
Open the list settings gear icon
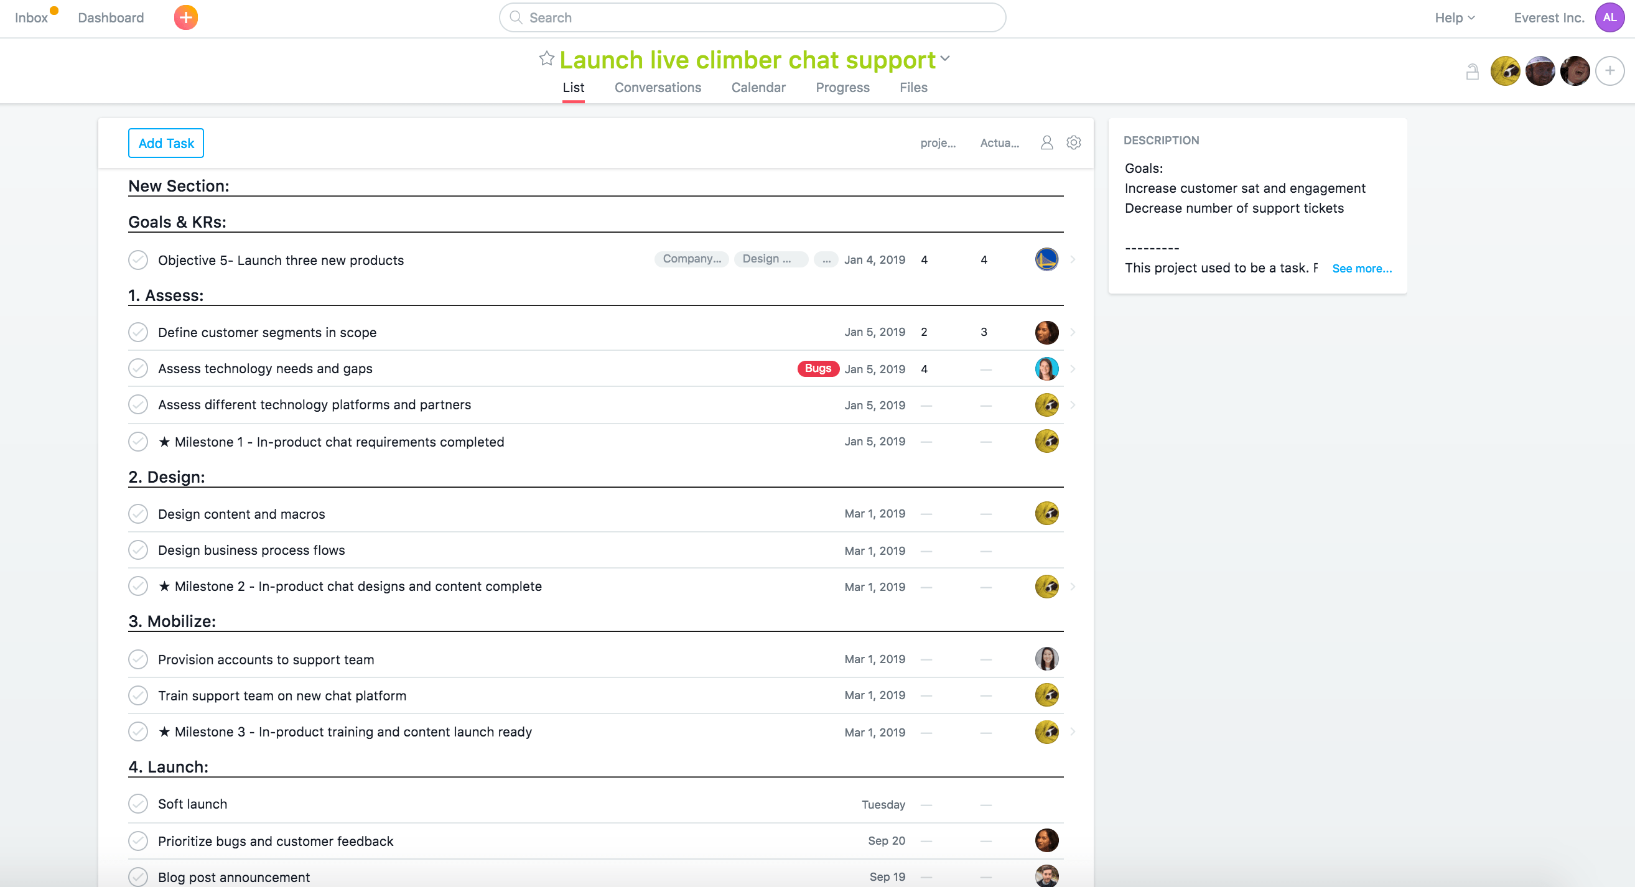[x=1073, y=143]
